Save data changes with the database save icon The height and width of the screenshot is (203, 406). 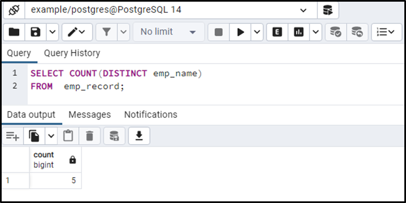(114, 136)
